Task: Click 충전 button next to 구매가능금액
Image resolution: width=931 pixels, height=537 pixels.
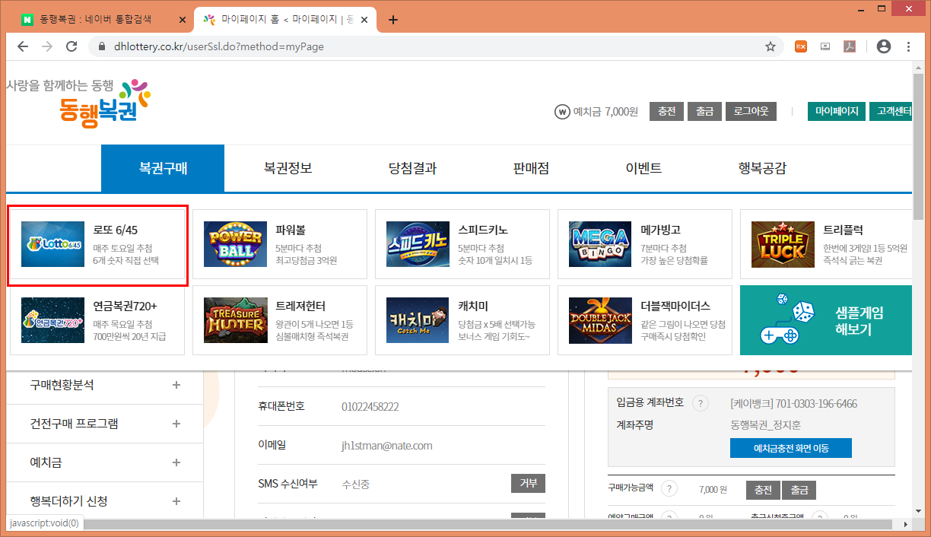Action: click(763, 490)
